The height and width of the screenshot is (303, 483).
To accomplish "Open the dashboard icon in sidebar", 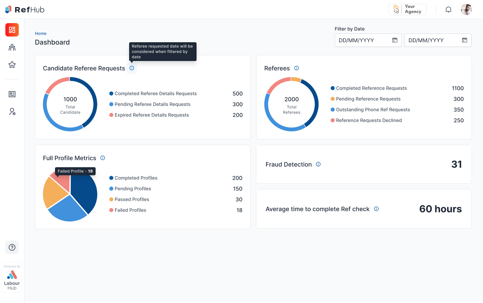I will click(x=12, y=30).
